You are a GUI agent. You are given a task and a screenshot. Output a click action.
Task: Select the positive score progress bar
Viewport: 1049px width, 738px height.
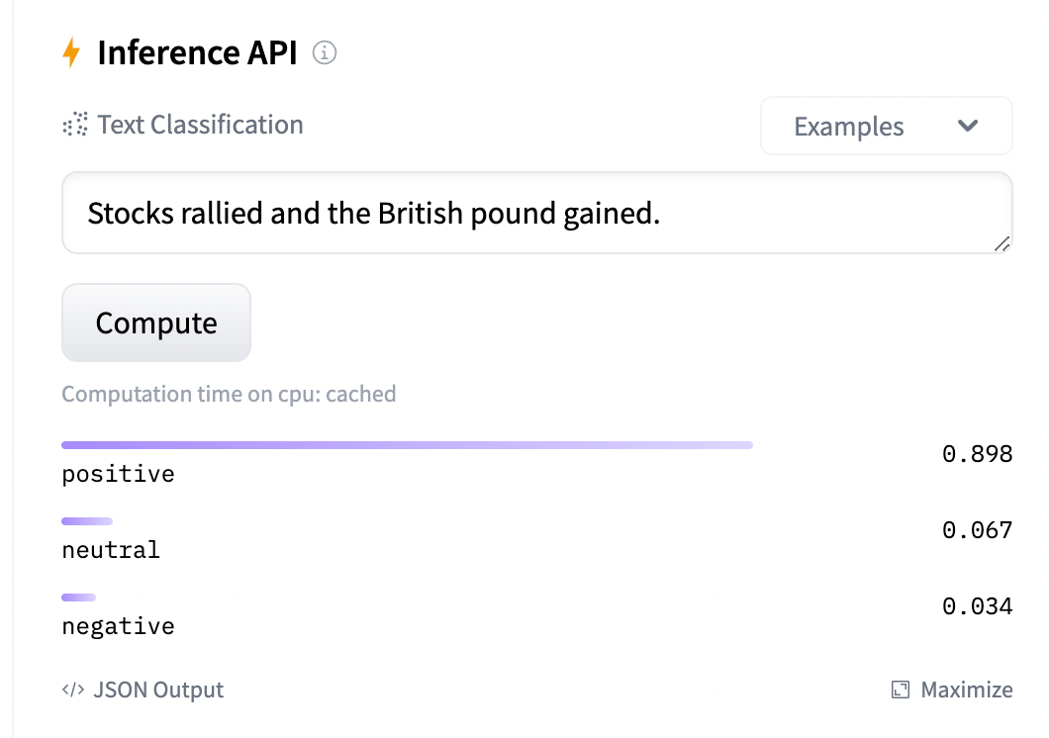pos(407,444)
